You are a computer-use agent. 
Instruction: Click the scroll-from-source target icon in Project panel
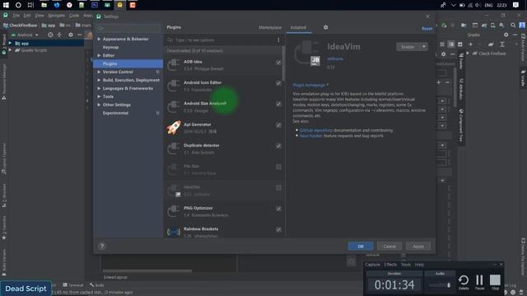(x=50, y=35)
